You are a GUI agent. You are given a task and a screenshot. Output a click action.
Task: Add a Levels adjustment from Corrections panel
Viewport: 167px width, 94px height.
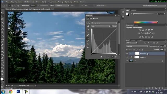tap(143, 30)
